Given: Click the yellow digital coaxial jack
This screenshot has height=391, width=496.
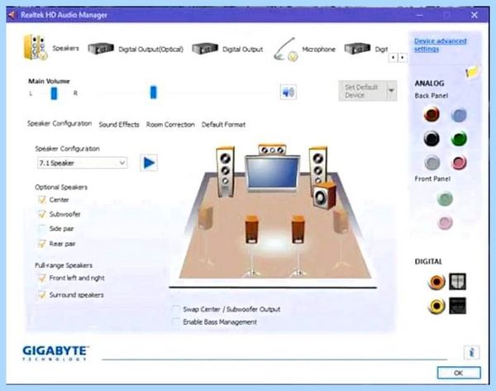Looking at the screenshot, I should point(436,306).
